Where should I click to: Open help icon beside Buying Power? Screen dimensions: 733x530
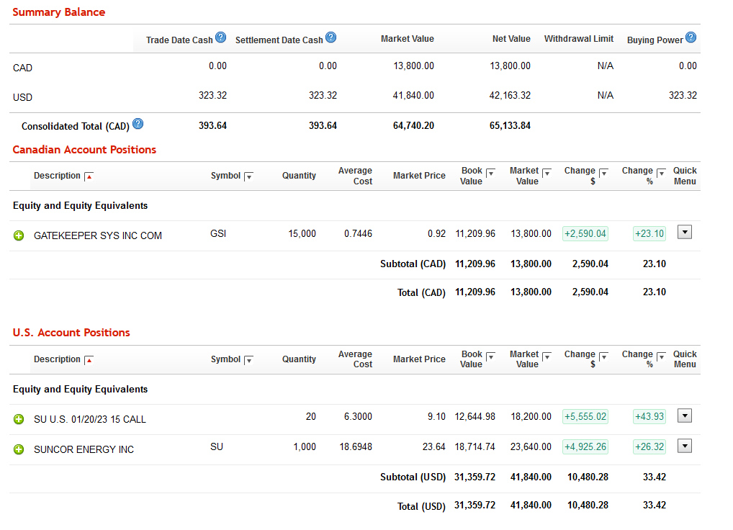[x=691, y=37]
